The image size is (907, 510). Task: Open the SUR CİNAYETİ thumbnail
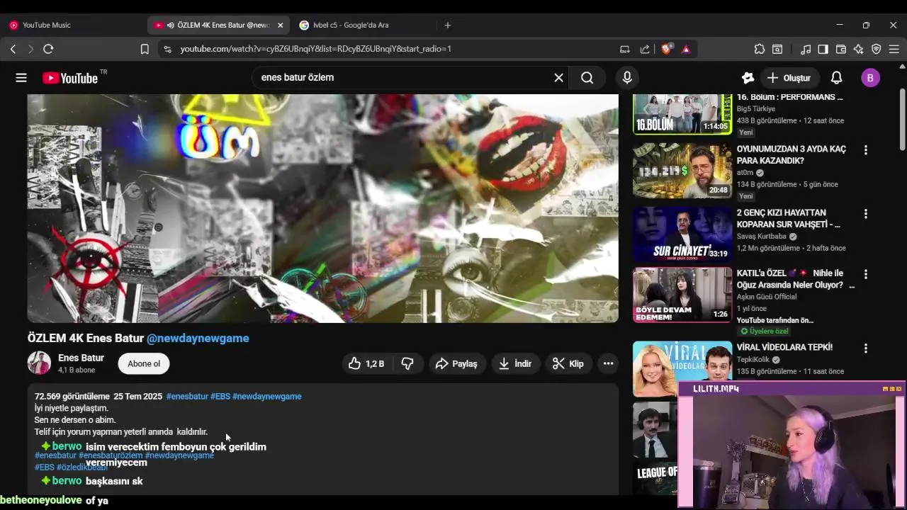coord(682,234)
